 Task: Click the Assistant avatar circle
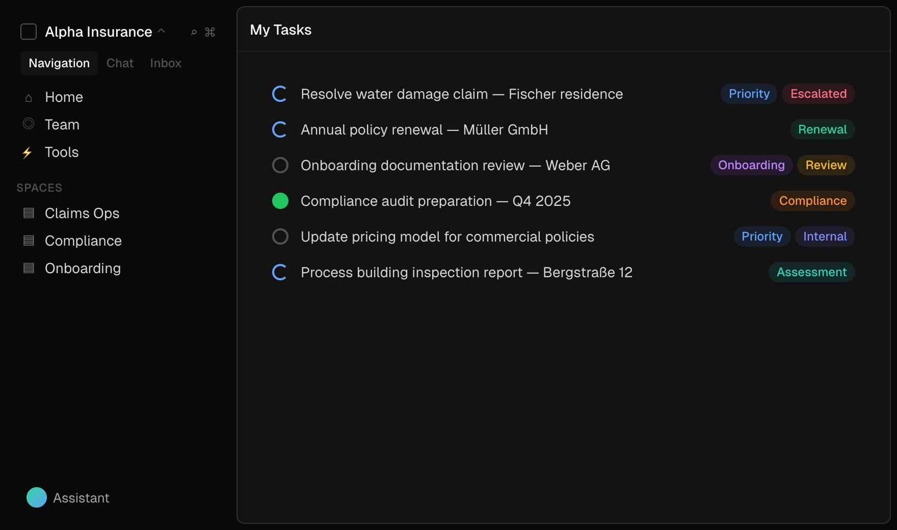coord(36,497)
